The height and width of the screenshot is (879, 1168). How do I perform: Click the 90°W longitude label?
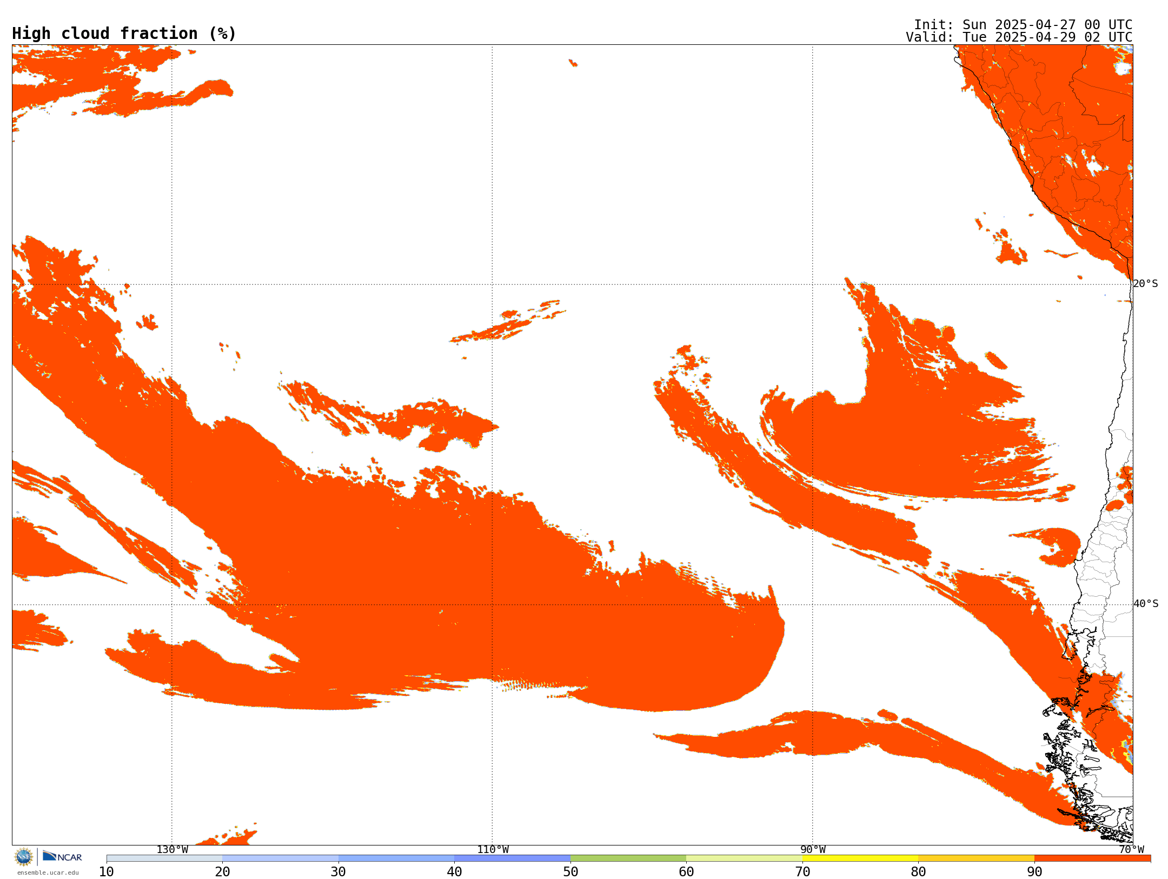click(x=813, y=849)
